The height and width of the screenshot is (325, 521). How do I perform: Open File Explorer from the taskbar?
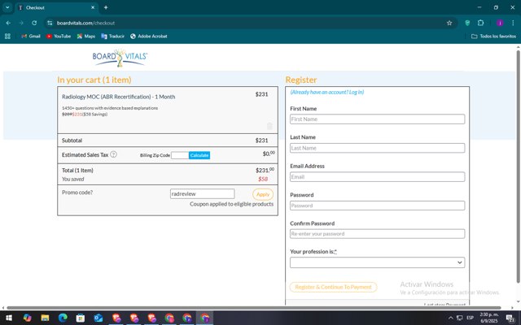(45, 318)
